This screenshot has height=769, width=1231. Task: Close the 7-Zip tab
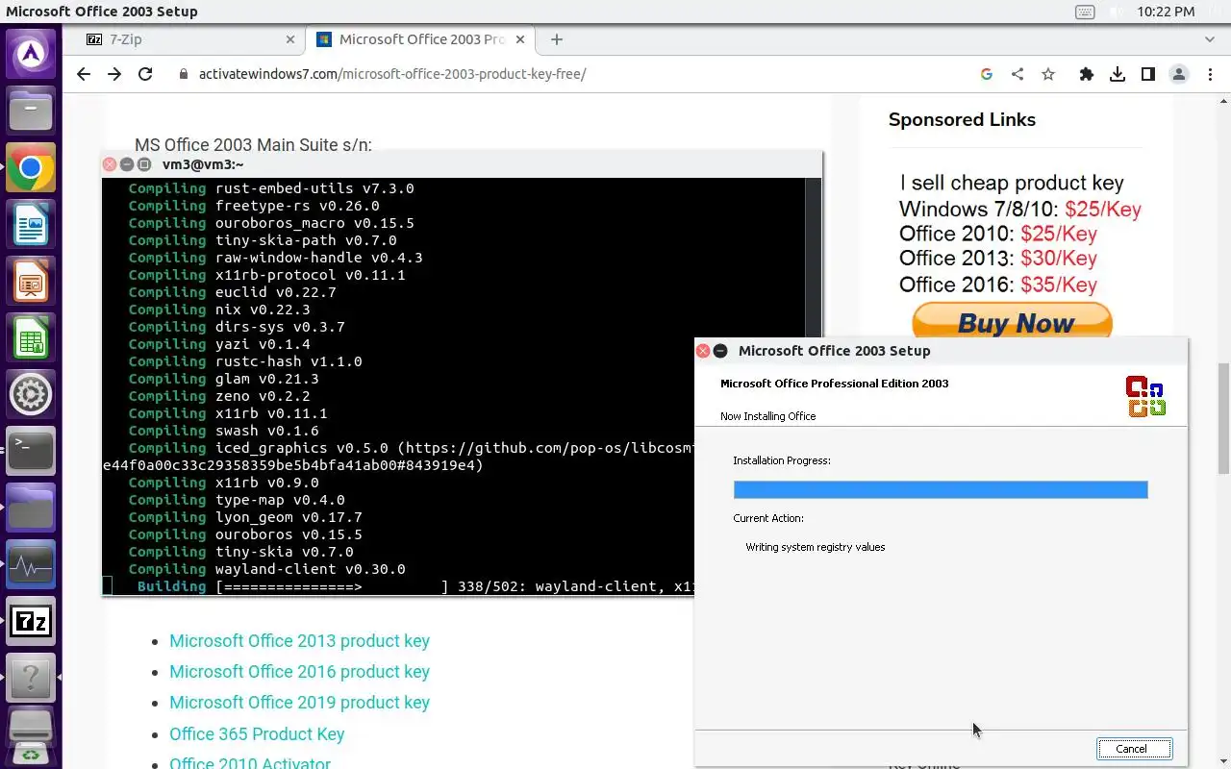pyautogui.click(x=290, y=39)
